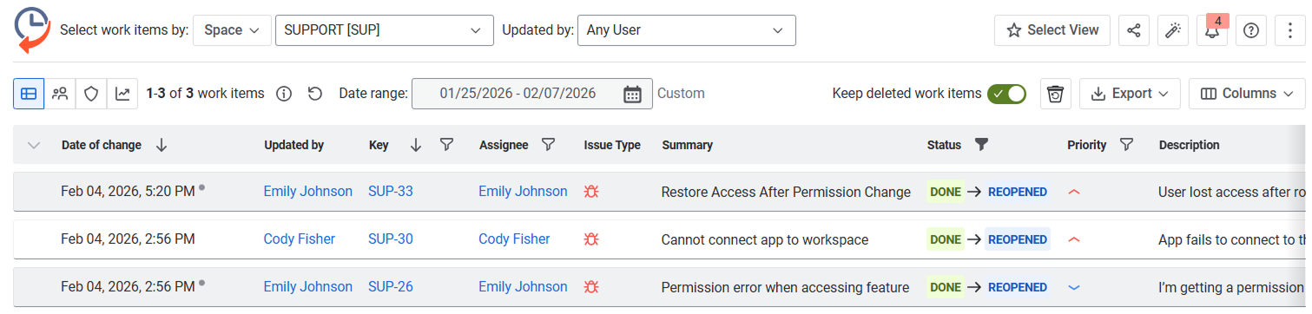The image size is (1312, 314).
Task: Open the share icon button
Action: tap(1133, 30)
